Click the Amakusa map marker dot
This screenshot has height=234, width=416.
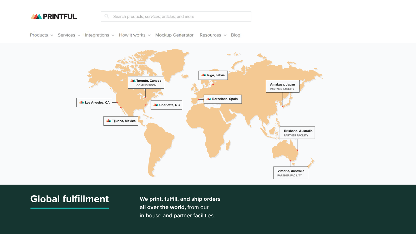pyautogui.click(x=283, y=107)
